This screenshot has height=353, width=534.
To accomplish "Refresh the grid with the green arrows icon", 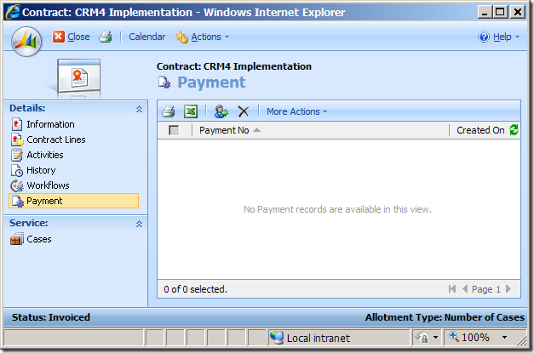I will point(514,130).
